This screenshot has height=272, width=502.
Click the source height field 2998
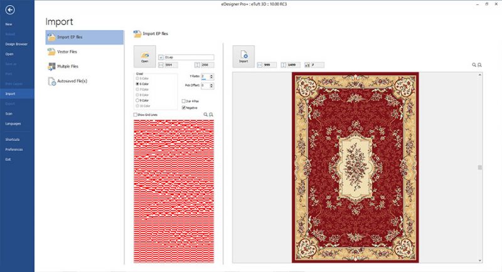pyautogui.click(x=208, y=65)
